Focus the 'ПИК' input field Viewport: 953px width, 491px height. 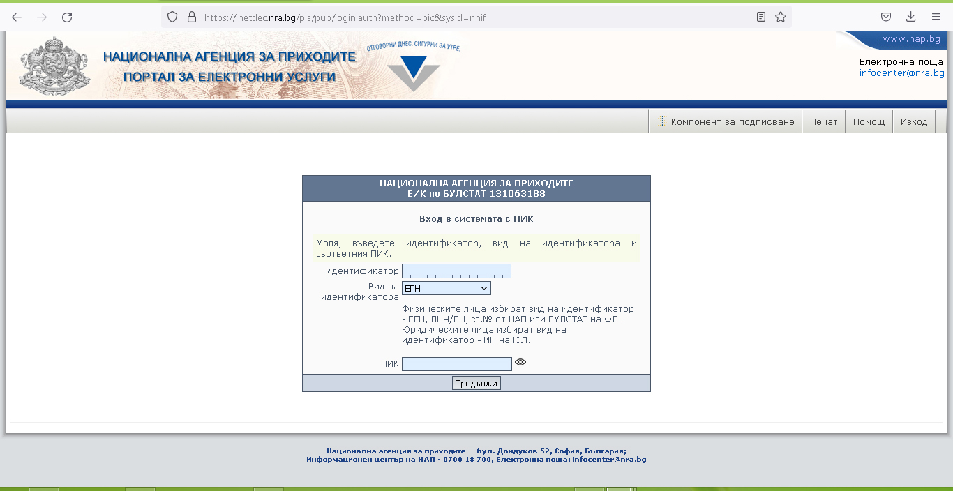457,364
